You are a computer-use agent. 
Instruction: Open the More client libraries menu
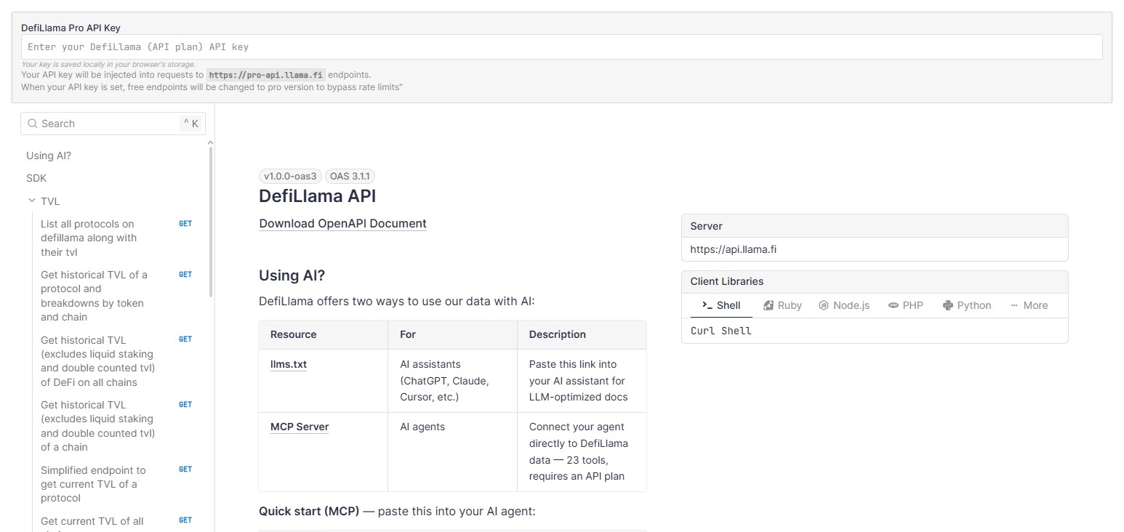point(1029,305)
